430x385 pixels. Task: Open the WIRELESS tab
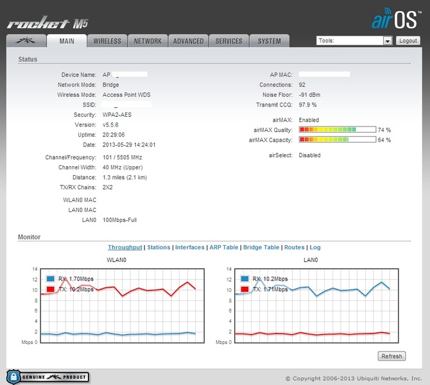[x=107, y=41]
